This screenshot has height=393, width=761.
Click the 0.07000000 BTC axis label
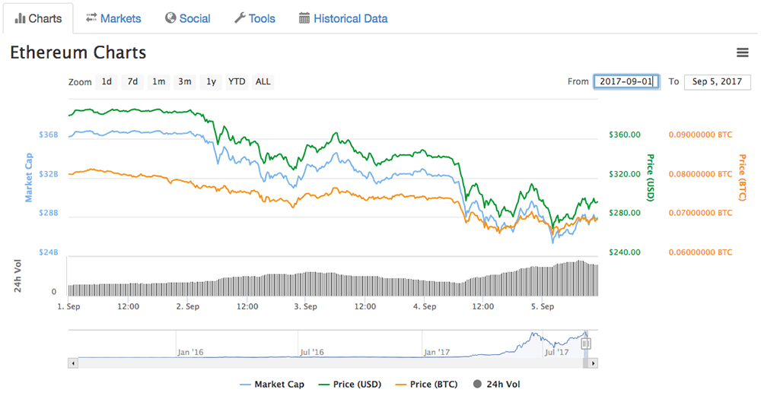700,213
